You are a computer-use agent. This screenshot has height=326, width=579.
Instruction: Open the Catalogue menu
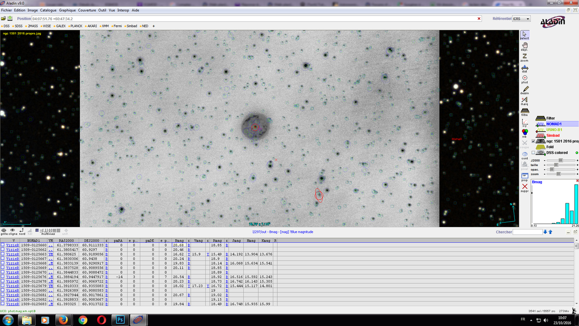click(x=48, y=10)
